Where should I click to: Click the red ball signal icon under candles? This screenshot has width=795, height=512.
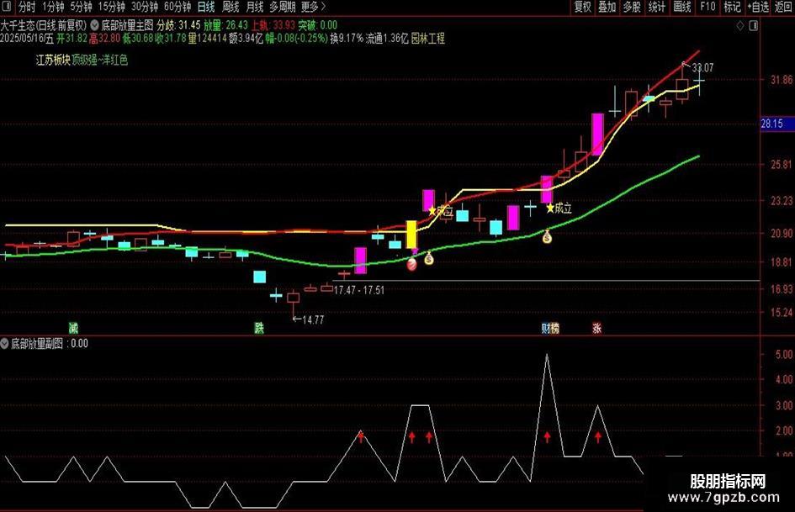pos(411,264)
